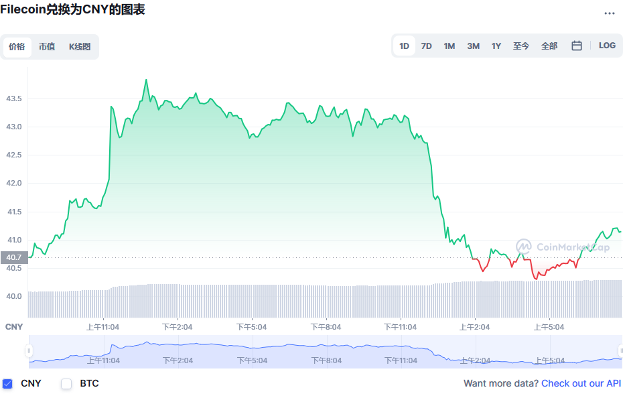
Task: Select the 1M time range
Action: coord(449,46)
